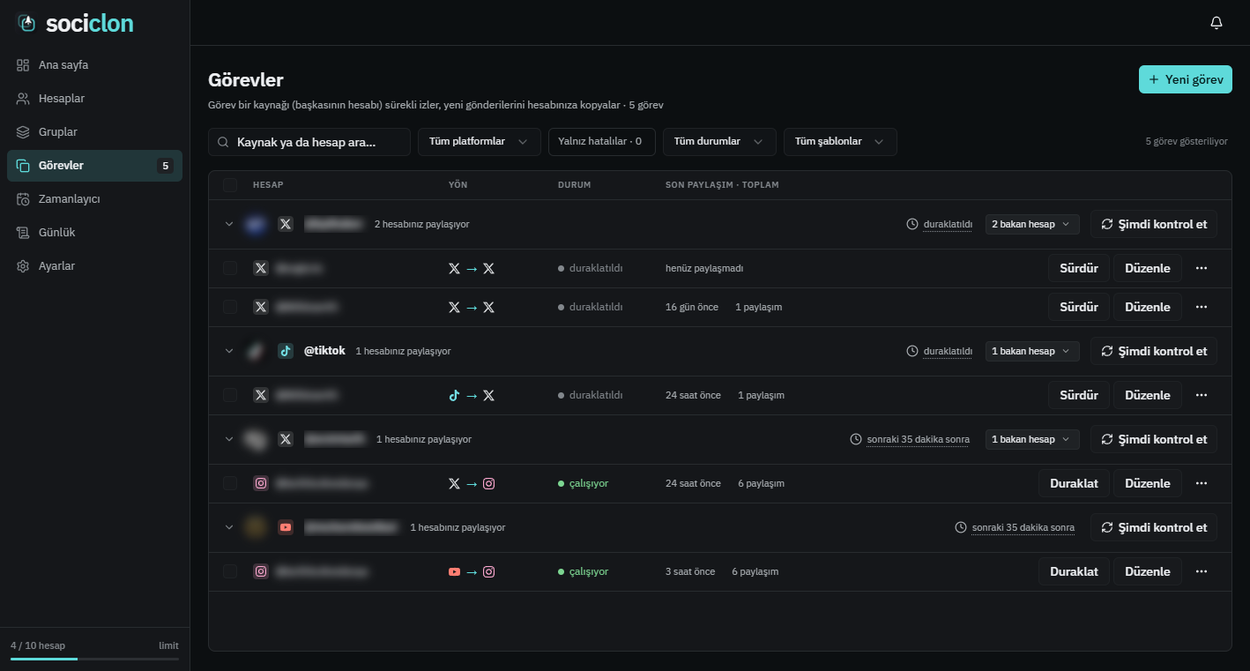The width and height of the screenshot is (1250, 671).
Task: Click the Instagram icon in the 3 saat önce row
Action: pyautogui.click(x=261, y=571)
